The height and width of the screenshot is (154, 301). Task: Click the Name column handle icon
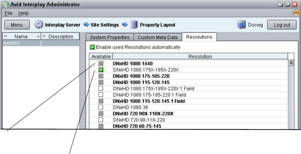(6, 36)
